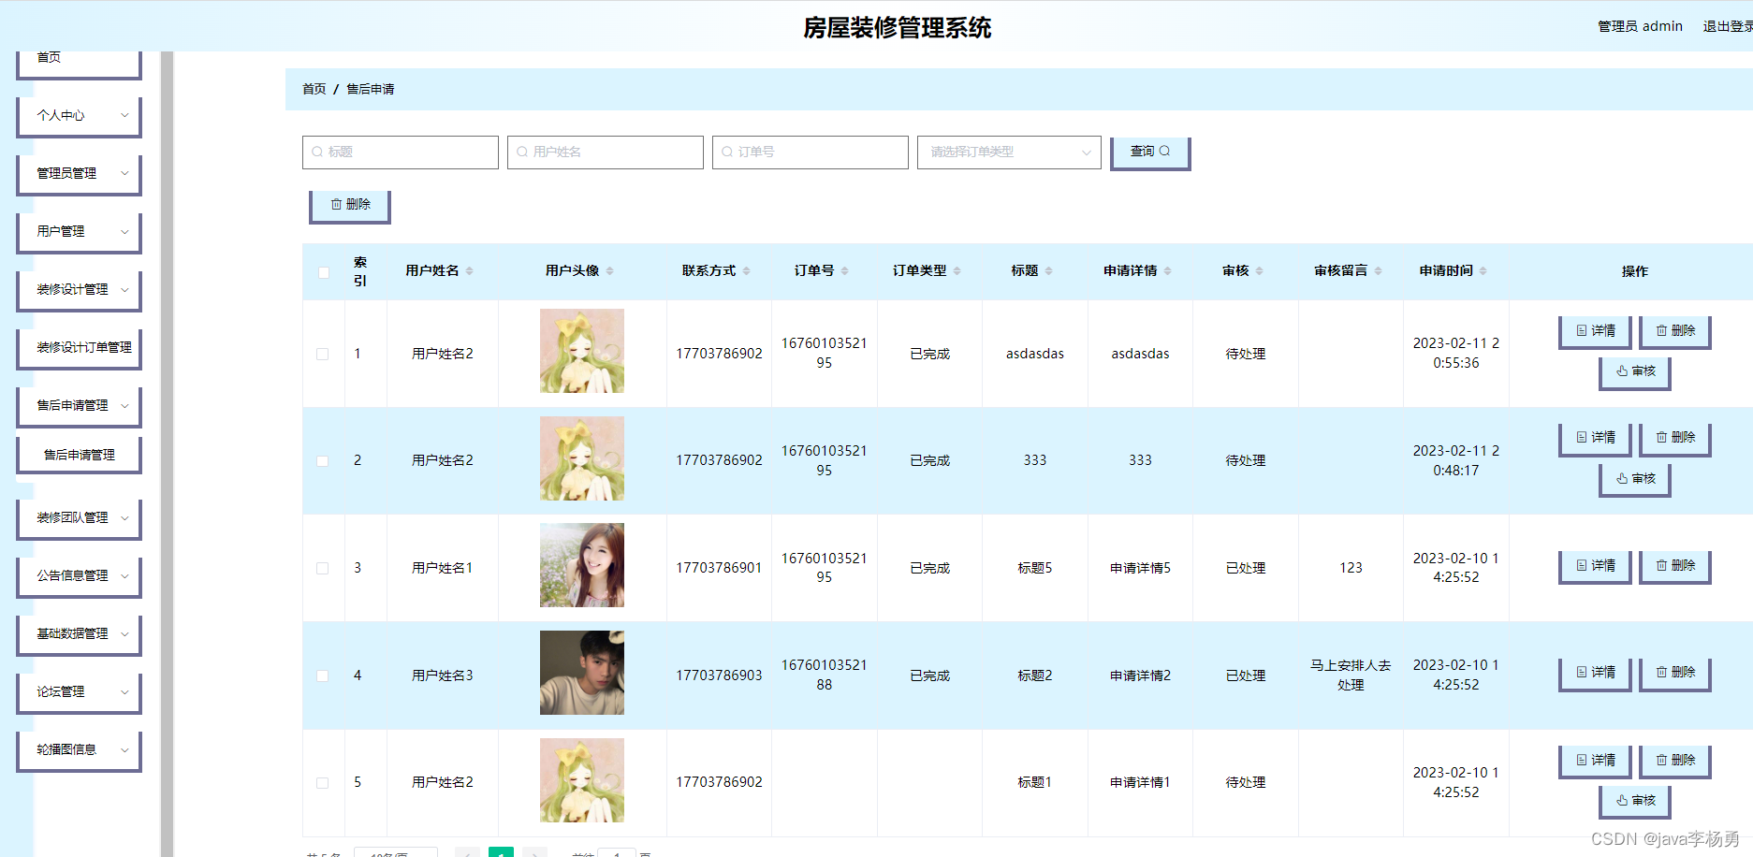This screenshot has height=857, width=1753.
Task: Delete row 3 using its 删除 button
Action: pyautogui.click(x=1674, y=566)
